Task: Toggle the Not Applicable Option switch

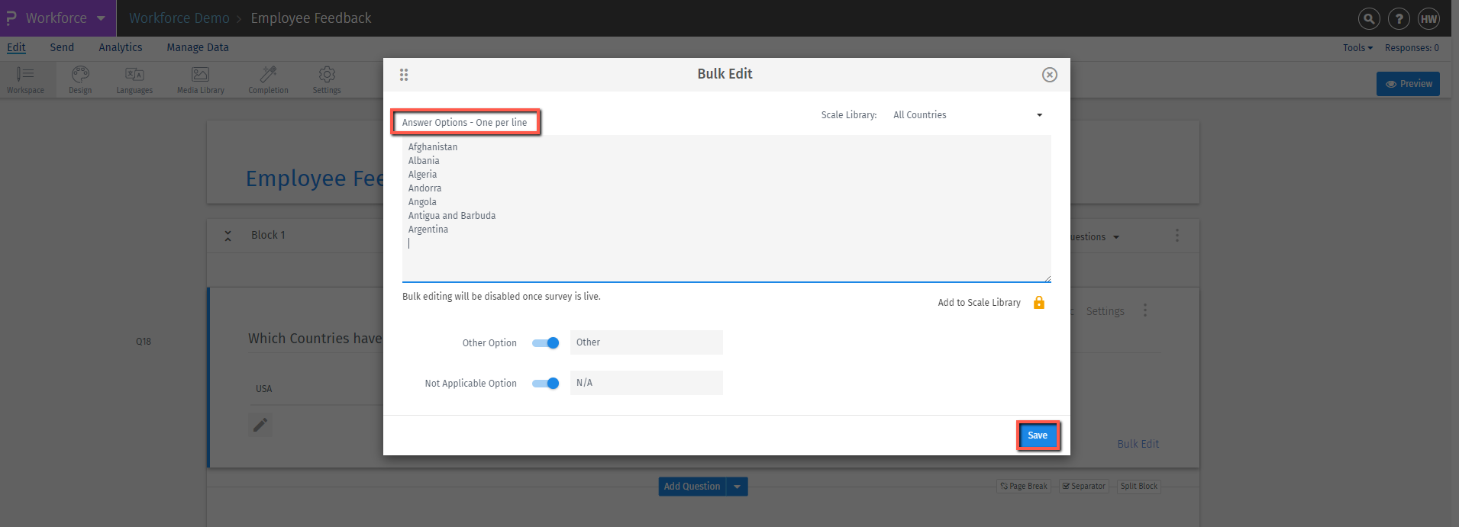Action: [546, 384]
